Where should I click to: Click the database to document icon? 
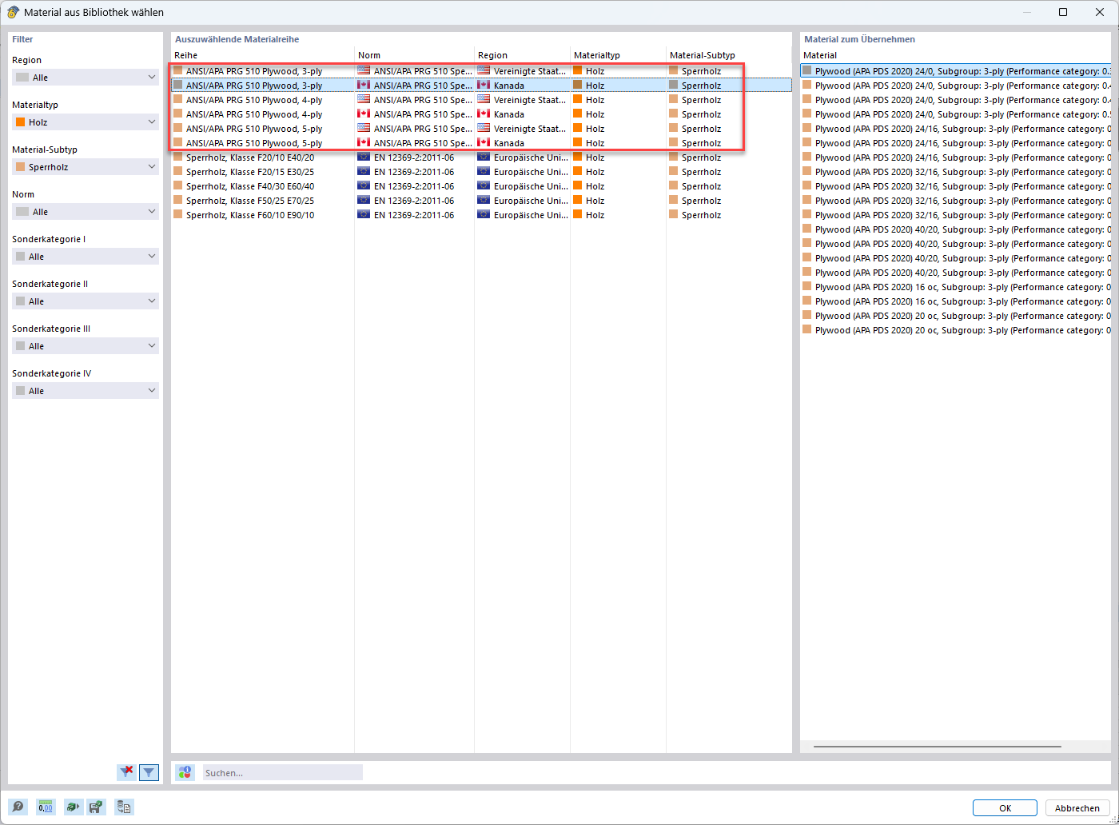click(x=124, y=807)
